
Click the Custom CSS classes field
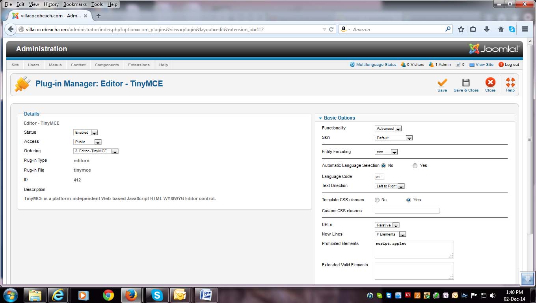407,211
